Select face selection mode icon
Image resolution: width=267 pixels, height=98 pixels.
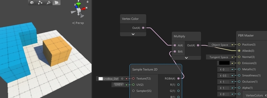pyautogui.click(x=56, y=3)
